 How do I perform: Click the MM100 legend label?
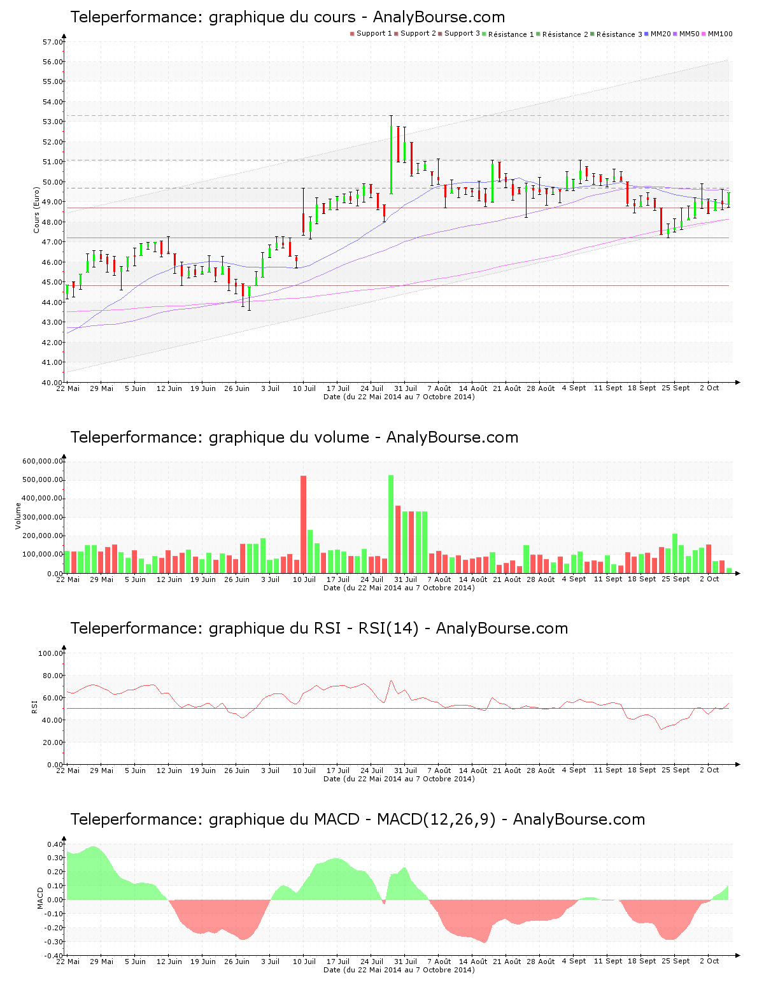720,34
